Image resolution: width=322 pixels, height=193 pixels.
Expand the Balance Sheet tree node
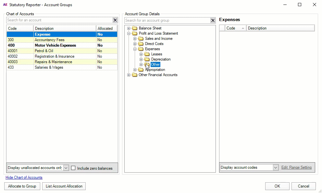coord(129,28)
